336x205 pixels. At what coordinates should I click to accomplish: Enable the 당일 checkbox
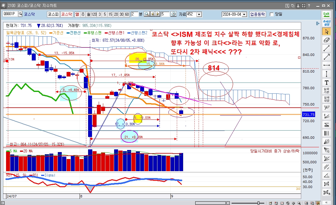[x=272, y=14]
